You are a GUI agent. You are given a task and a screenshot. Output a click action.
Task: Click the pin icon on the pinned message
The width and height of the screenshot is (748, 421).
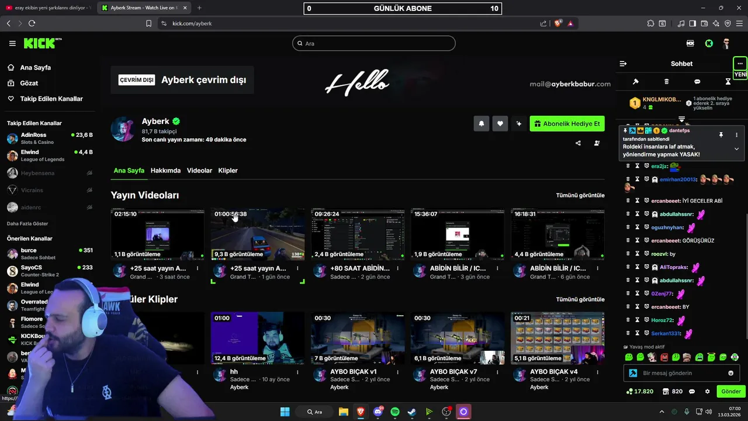click(721, 135)
